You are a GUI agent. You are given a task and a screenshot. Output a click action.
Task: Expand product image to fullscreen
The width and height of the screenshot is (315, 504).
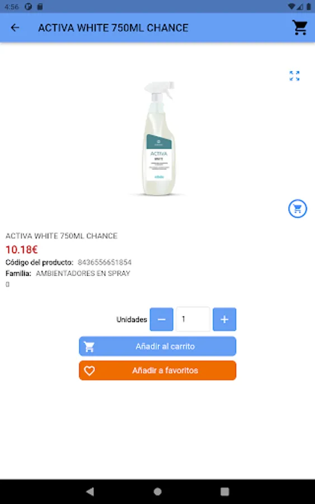tap(294, 76)
